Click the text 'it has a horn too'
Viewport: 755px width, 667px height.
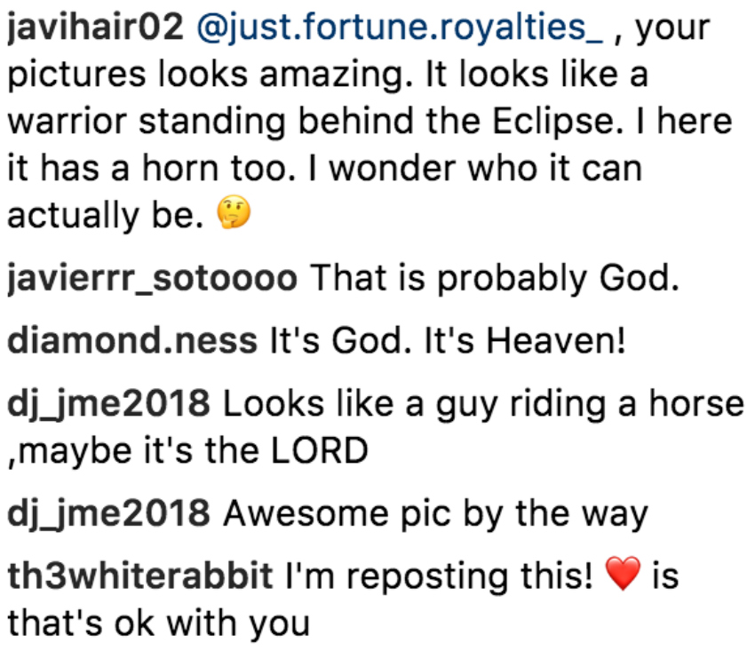point(152,169)
